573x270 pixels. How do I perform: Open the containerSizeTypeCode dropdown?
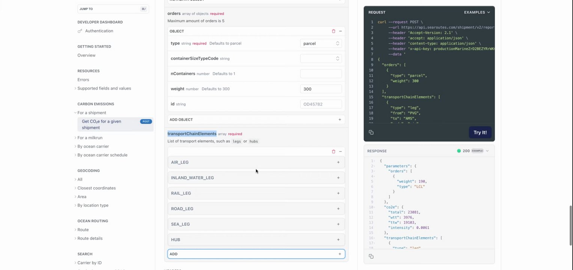tap(321, 58)
